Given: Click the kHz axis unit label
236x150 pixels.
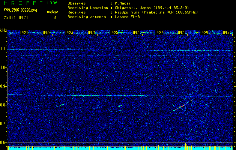Looking at the screenshot, I should pos(3,30).
